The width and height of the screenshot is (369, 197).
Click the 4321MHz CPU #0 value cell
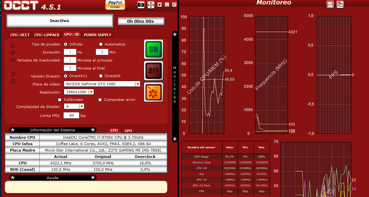point(230,168)
